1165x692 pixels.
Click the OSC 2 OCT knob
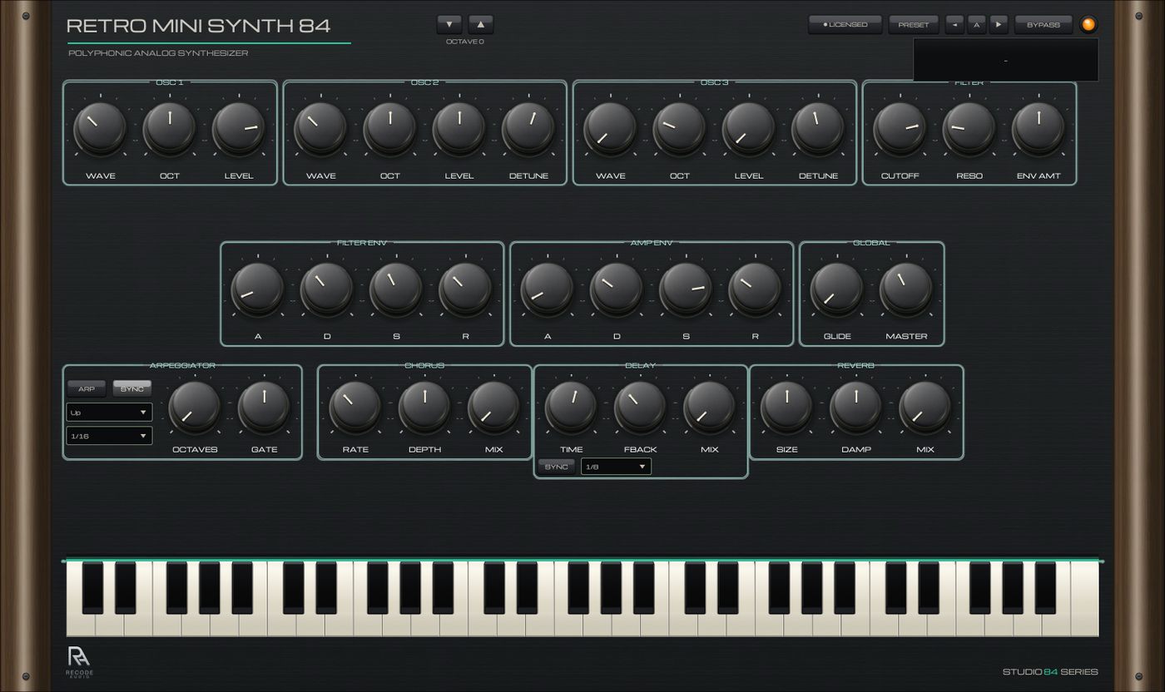(x=389, y=128)
